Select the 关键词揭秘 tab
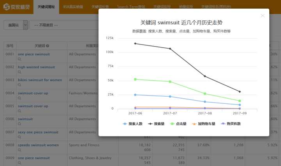Image resolution: width=281 pixels, height=166 pixels. [46, 7]
